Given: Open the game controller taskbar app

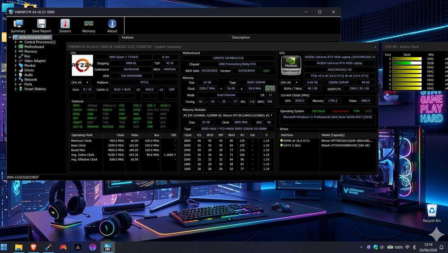Looking at the screenshot, I should coord(63,247).
